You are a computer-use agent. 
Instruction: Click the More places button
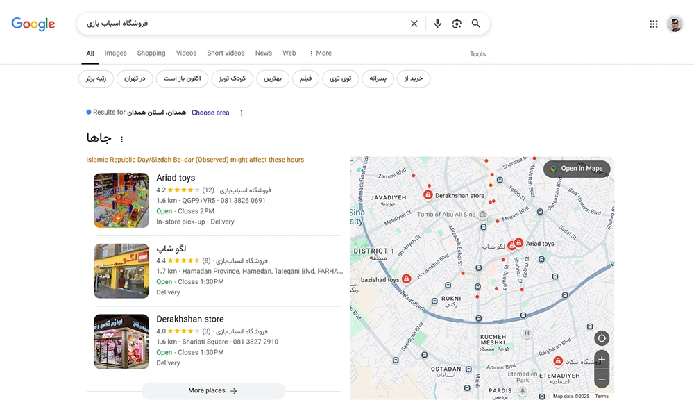click(213, 390)
